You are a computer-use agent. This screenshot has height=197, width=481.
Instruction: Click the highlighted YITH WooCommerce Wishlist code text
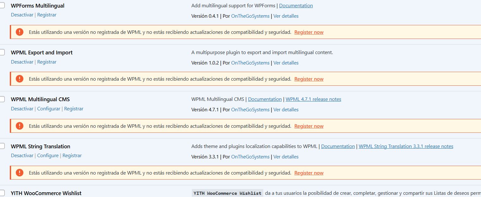pyautogui.click(x=228, y=193)
